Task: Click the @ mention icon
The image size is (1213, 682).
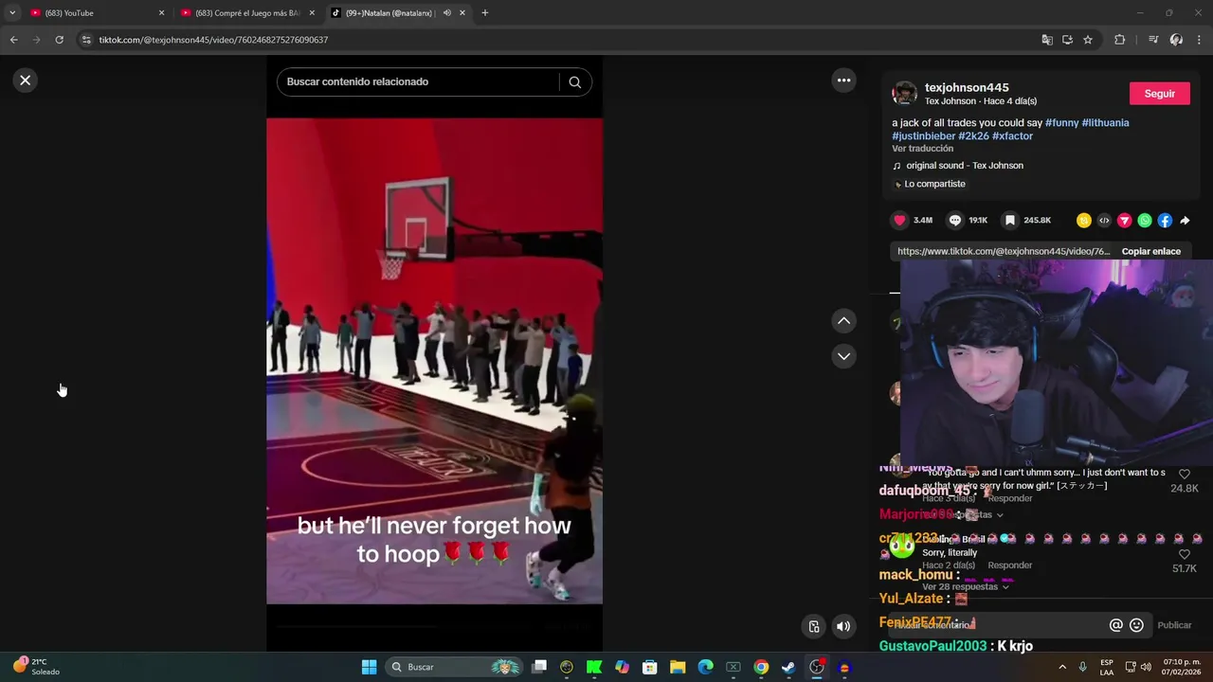Action: tap(1116, 625)
